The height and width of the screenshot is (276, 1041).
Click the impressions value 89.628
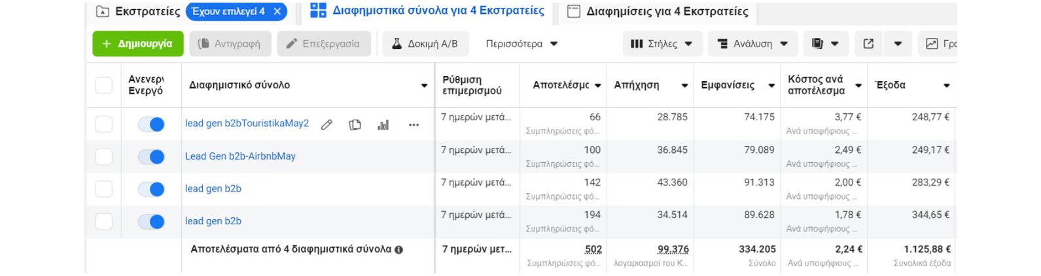(x=759, y=215)
